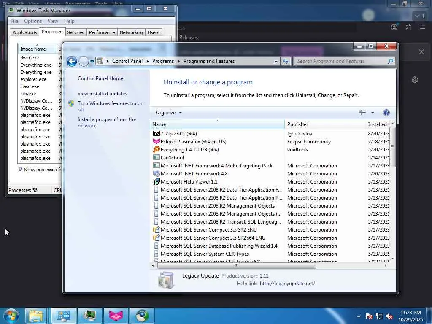Click the list's scroll down arrow
Viewport: 432px width, 324px height.
(393, 259)
